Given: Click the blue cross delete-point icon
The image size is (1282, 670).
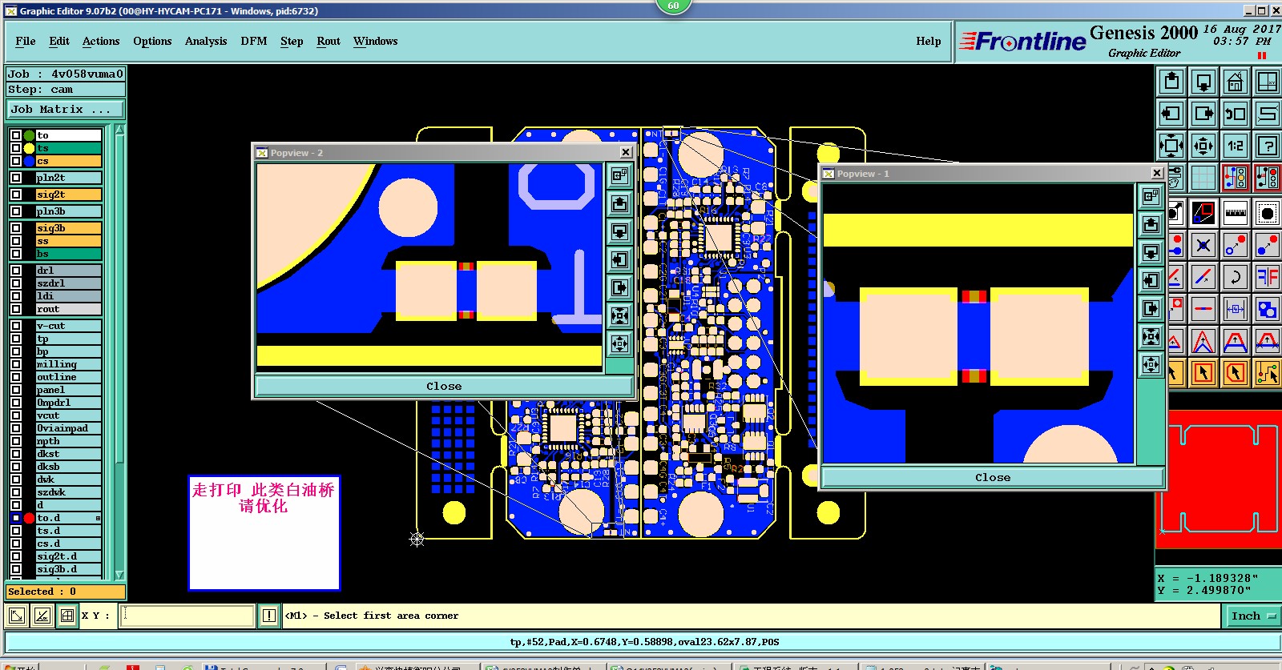Looking at the screenshot, I should coord(1203,245).
